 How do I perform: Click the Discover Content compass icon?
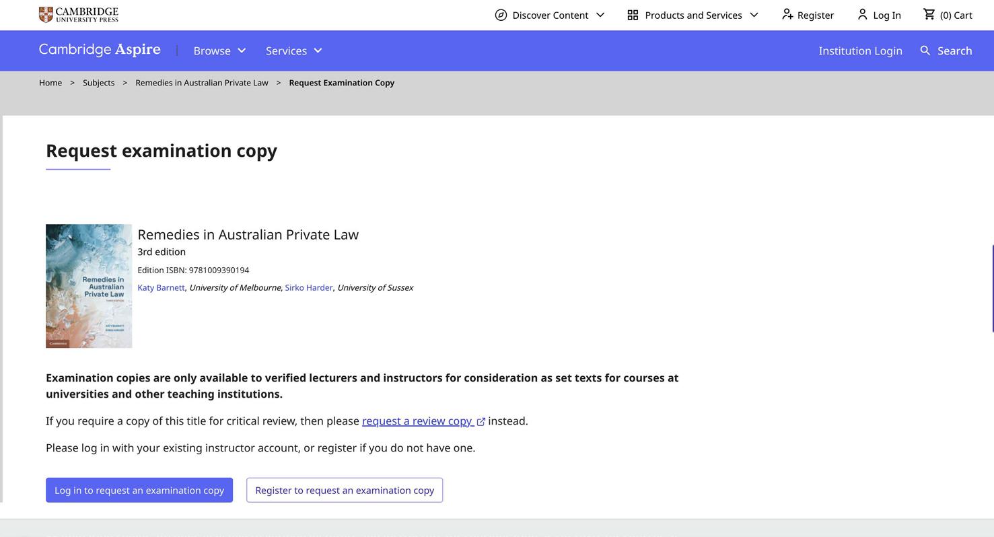[x=501, y=15]
